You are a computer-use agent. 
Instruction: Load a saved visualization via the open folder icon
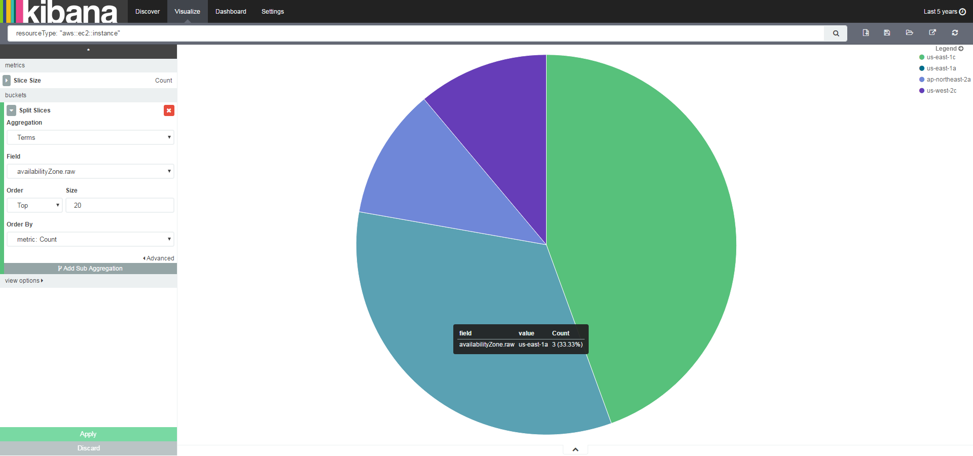click(x=909, y=32)
